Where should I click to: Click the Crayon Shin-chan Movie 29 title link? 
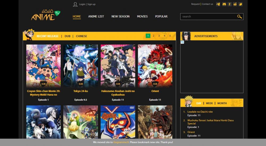pyautogui.click(x=43, y=93)
